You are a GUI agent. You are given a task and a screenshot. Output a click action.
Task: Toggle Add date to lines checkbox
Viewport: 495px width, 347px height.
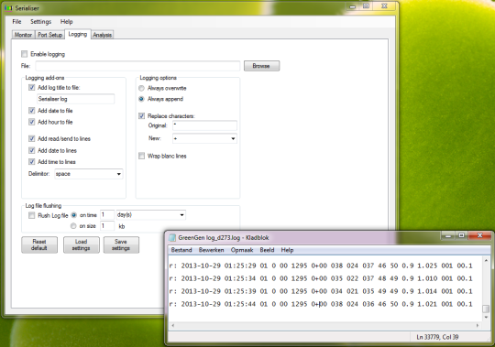31,150
